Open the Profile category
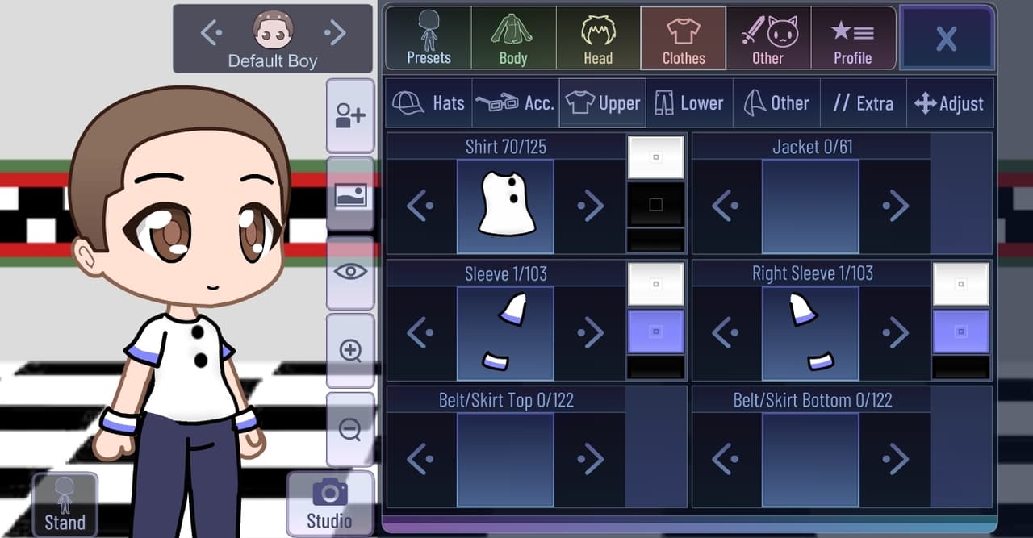 point(852,38)
